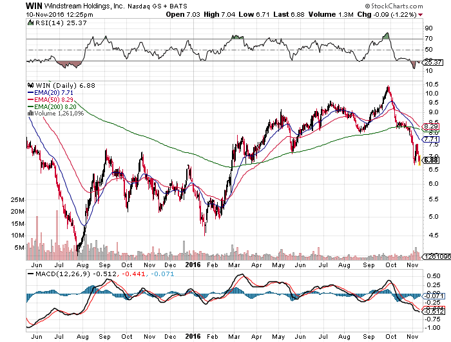Click the Windstream Holdings, Inc. company name
Screen dimensions: 451x342
(x=84, y=6)
